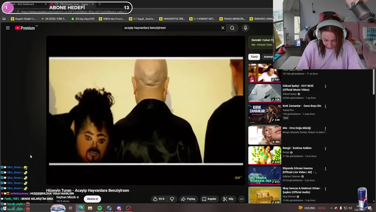Like the video with thumbs-up
Viewport: 376px width, 212px height.
coord(159,199)
